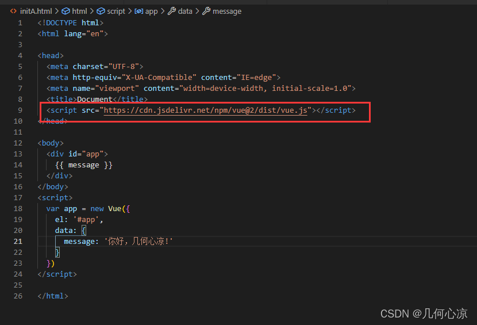Image resolution: width=477 pixels, height=325 pixels.
Task: Click the var keyword on line 18
Action: coord(53,209)
